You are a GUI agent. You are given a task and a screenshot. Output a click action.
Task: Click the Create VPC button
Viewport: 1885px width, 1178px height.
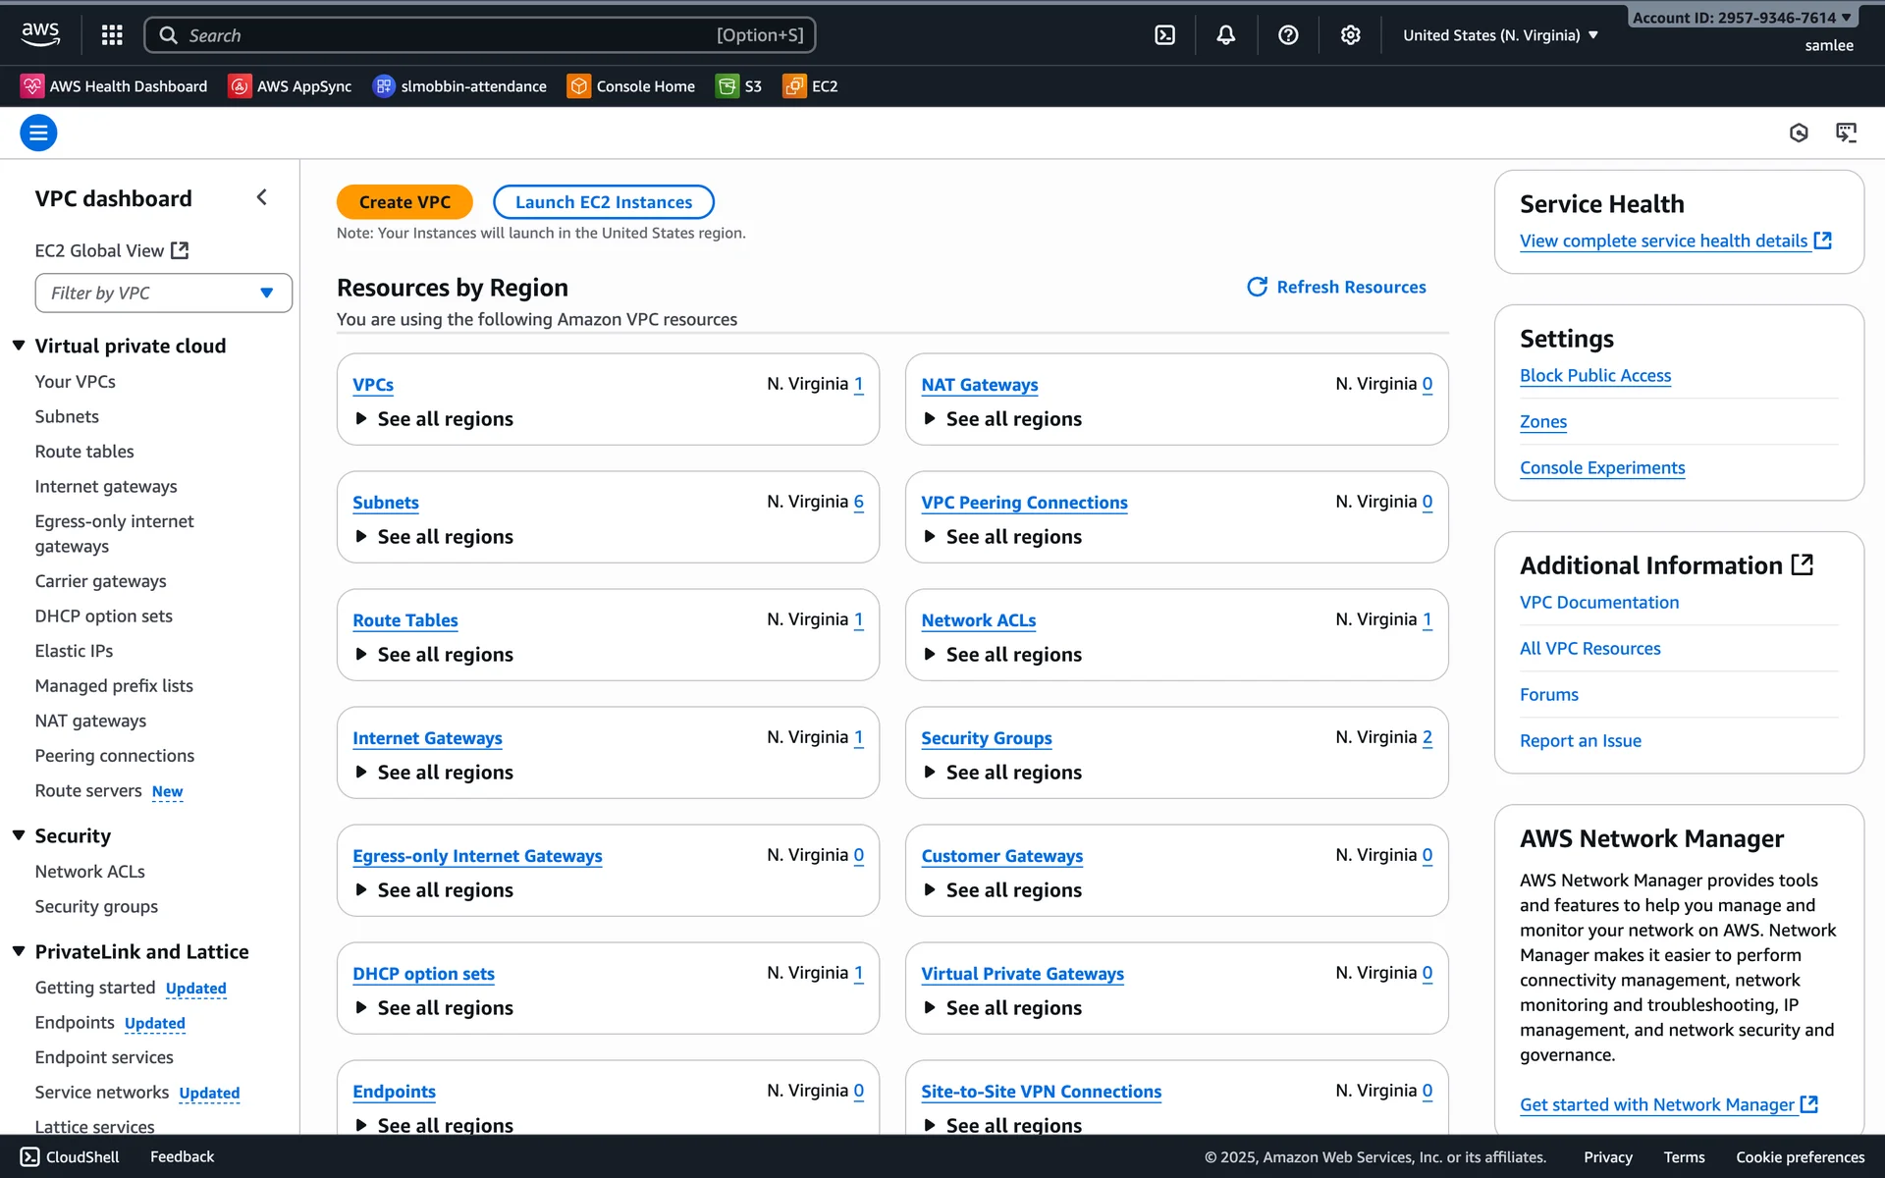pyautogui.click(x=404, y=202)
